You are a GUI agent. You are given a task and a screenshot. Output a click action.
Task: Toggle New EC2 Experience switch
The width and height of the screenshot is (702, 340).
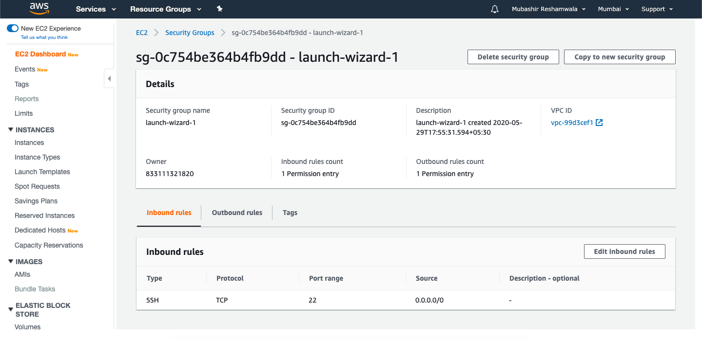pos(13,28)
